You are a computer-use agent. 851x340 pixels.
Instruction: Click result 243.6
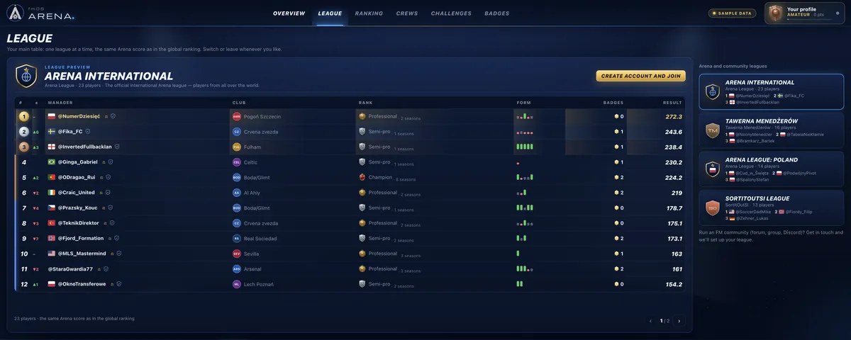pos(673,132)
